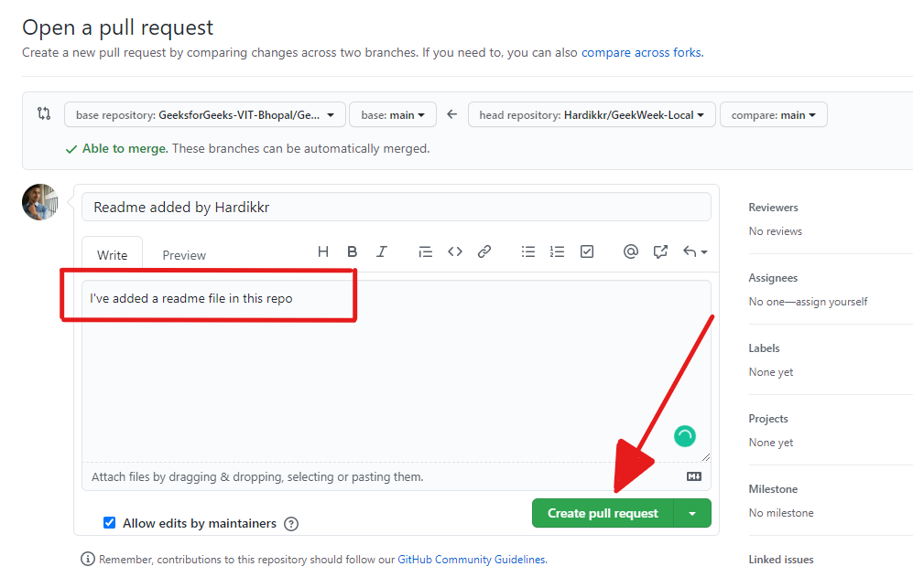913x577 pixels.
Task: Open the base: main branch dropdown
Action: click(393, 114)
